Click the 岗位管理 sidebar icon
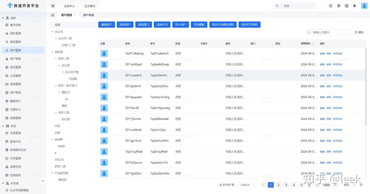The width and height of the screenshot is (370, 194). click(x=7, y=68)
